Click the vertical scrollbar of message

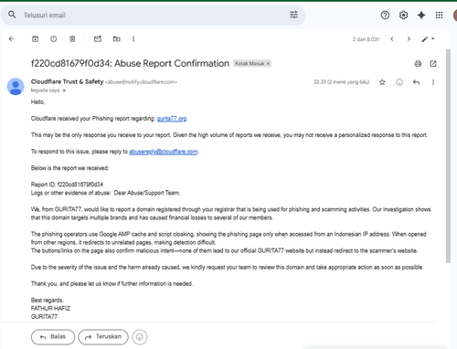click(448, 155)
